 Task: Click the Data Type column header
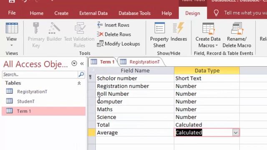click(207, 70)
